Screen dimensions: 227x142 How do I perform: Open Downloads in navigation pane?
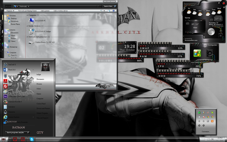(x=15, y=21)
